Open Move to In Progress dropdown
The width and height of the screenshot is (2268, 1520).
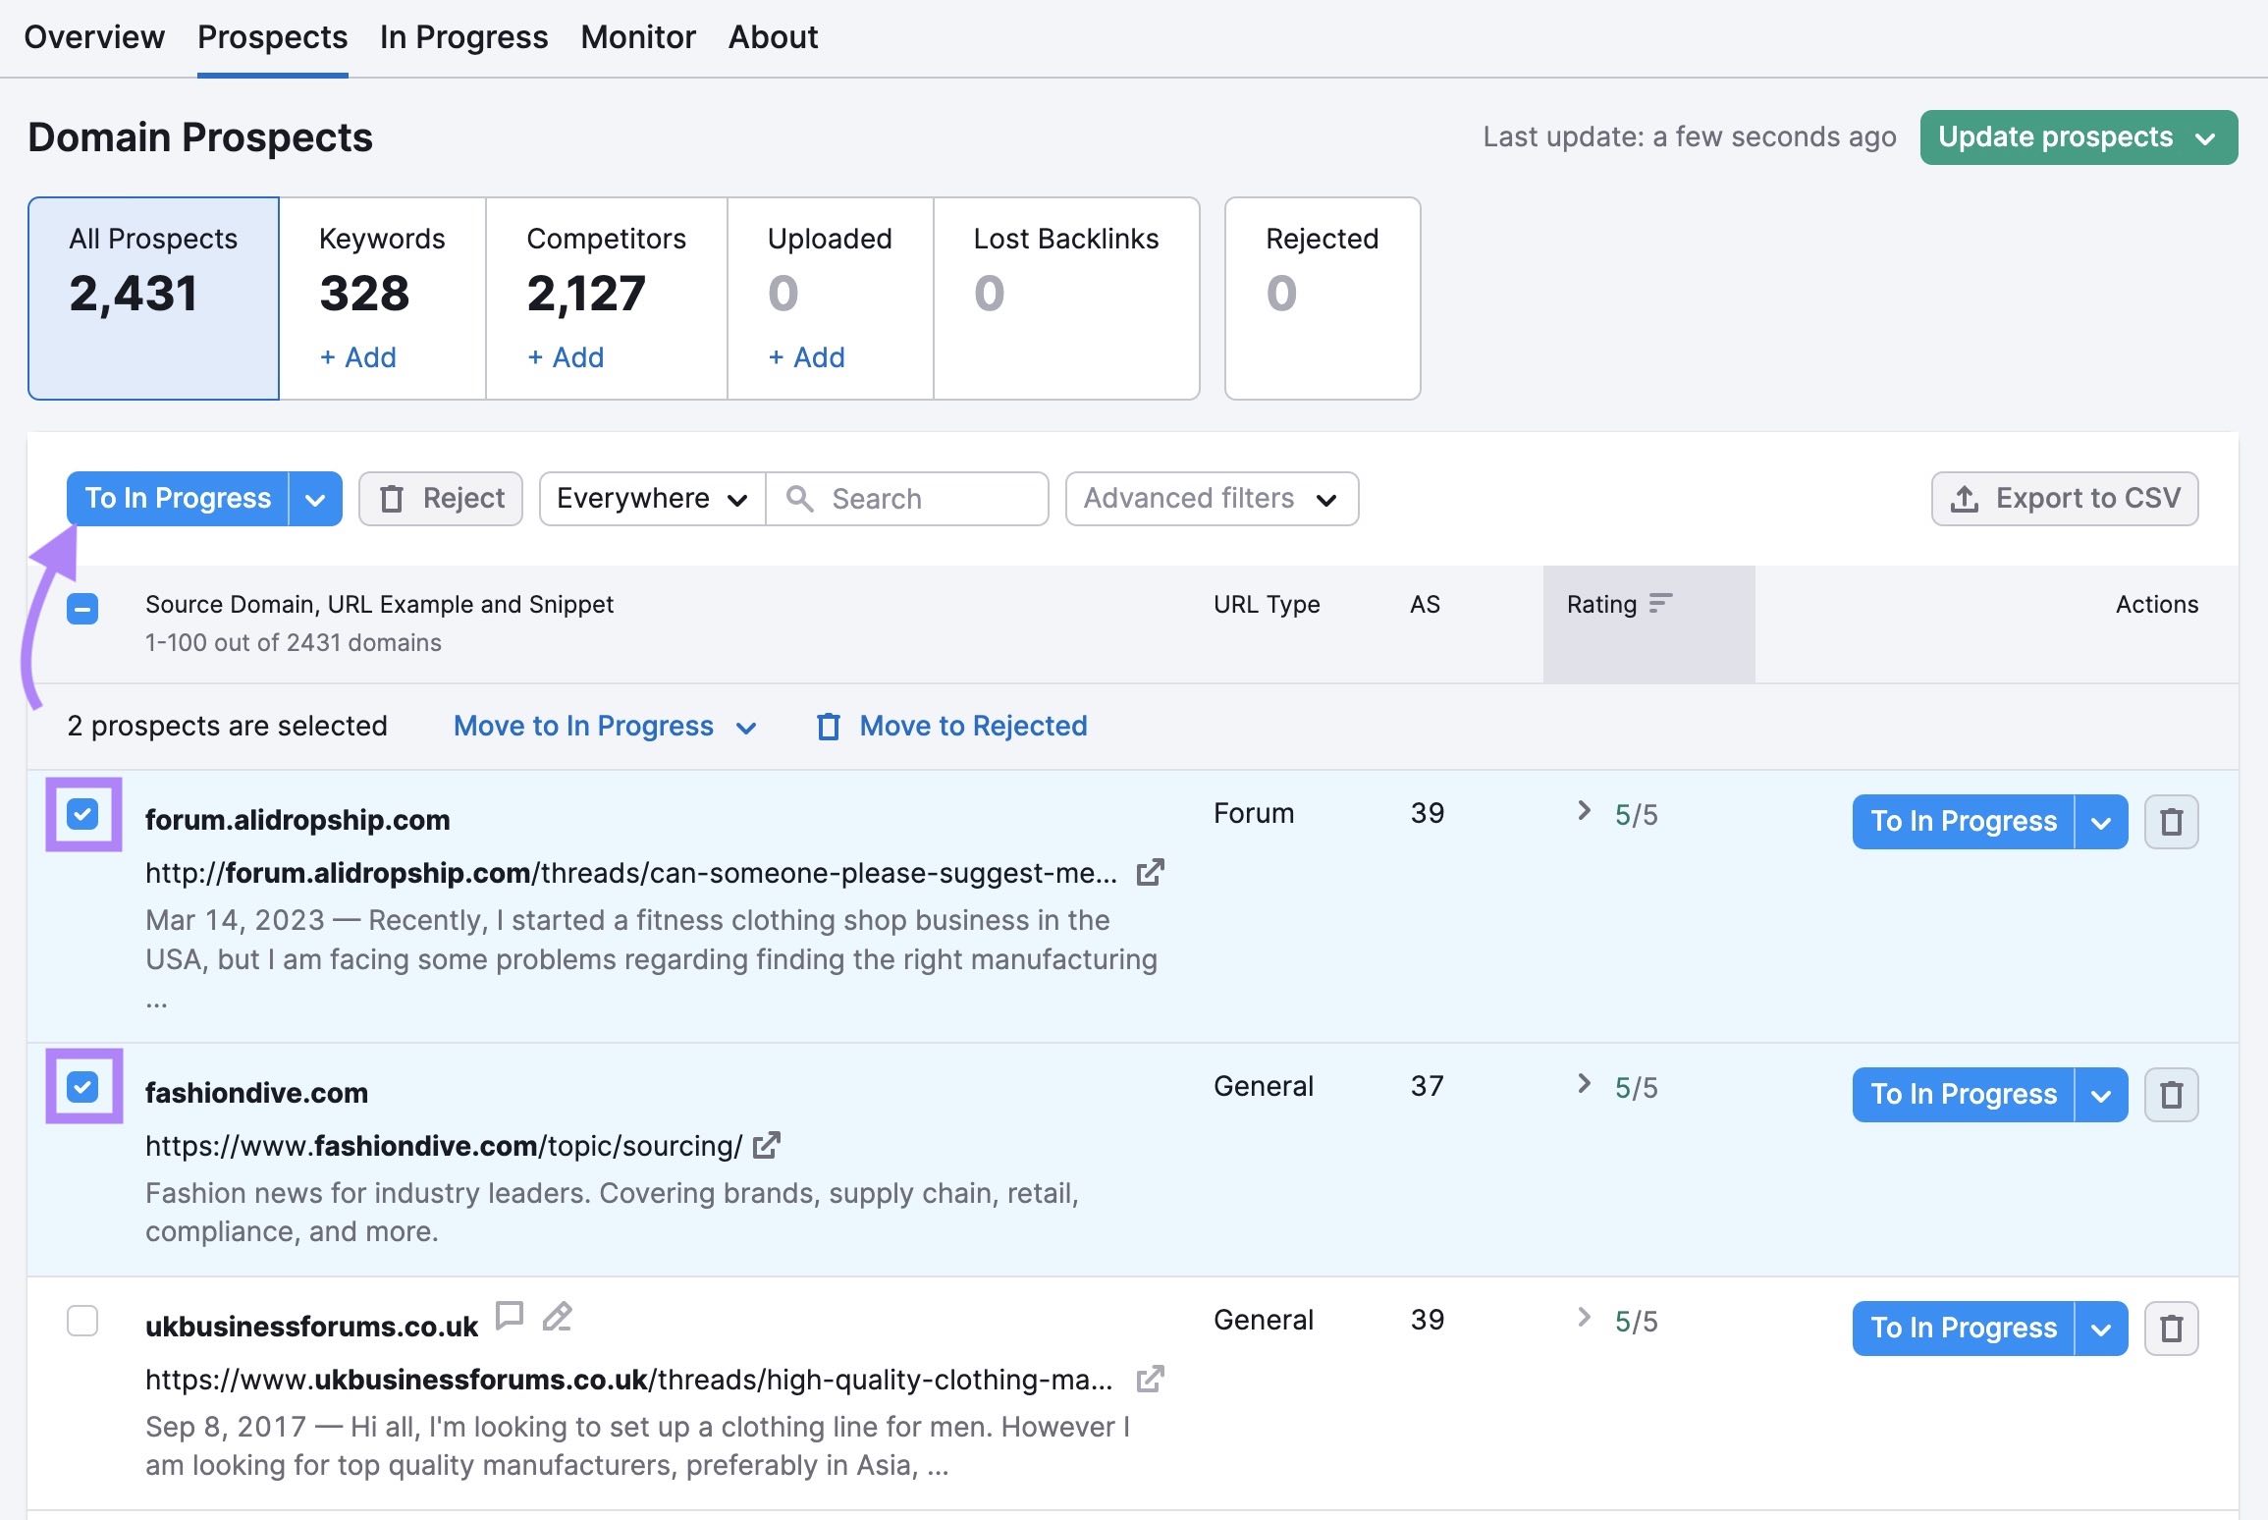click(605, 726)
